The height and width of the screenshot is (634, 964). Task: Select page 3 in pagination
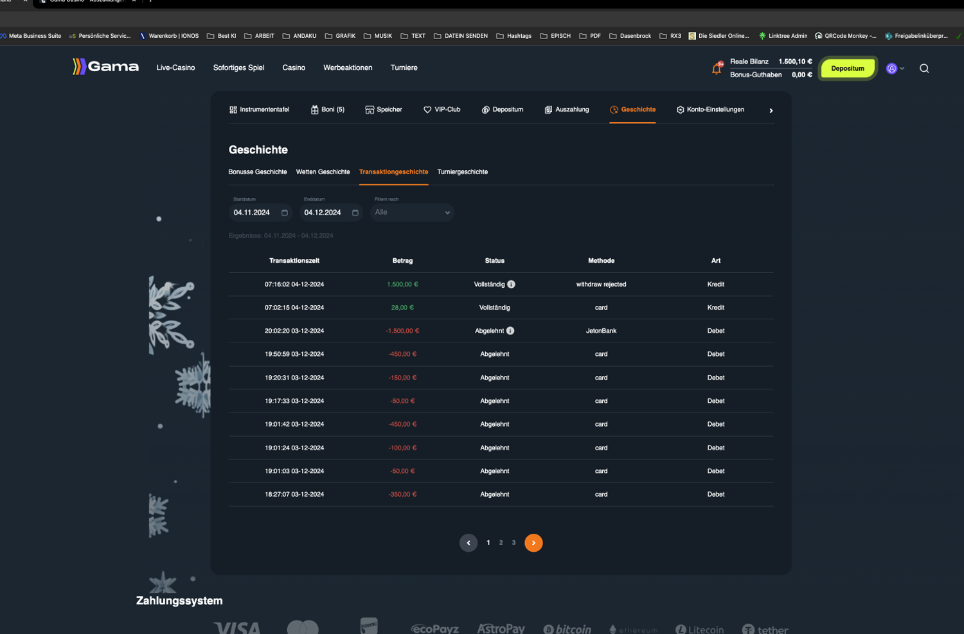[513, 543]
